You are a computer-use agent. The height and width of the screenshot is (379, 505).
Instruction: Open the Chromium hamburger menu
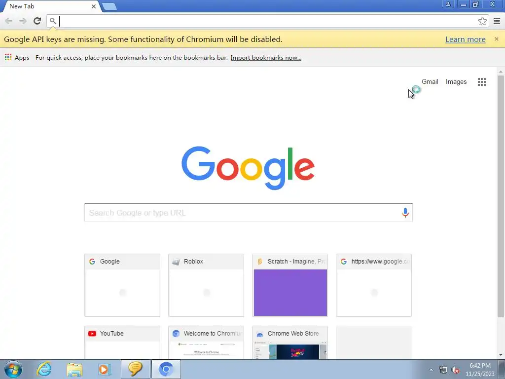(497, 21)
